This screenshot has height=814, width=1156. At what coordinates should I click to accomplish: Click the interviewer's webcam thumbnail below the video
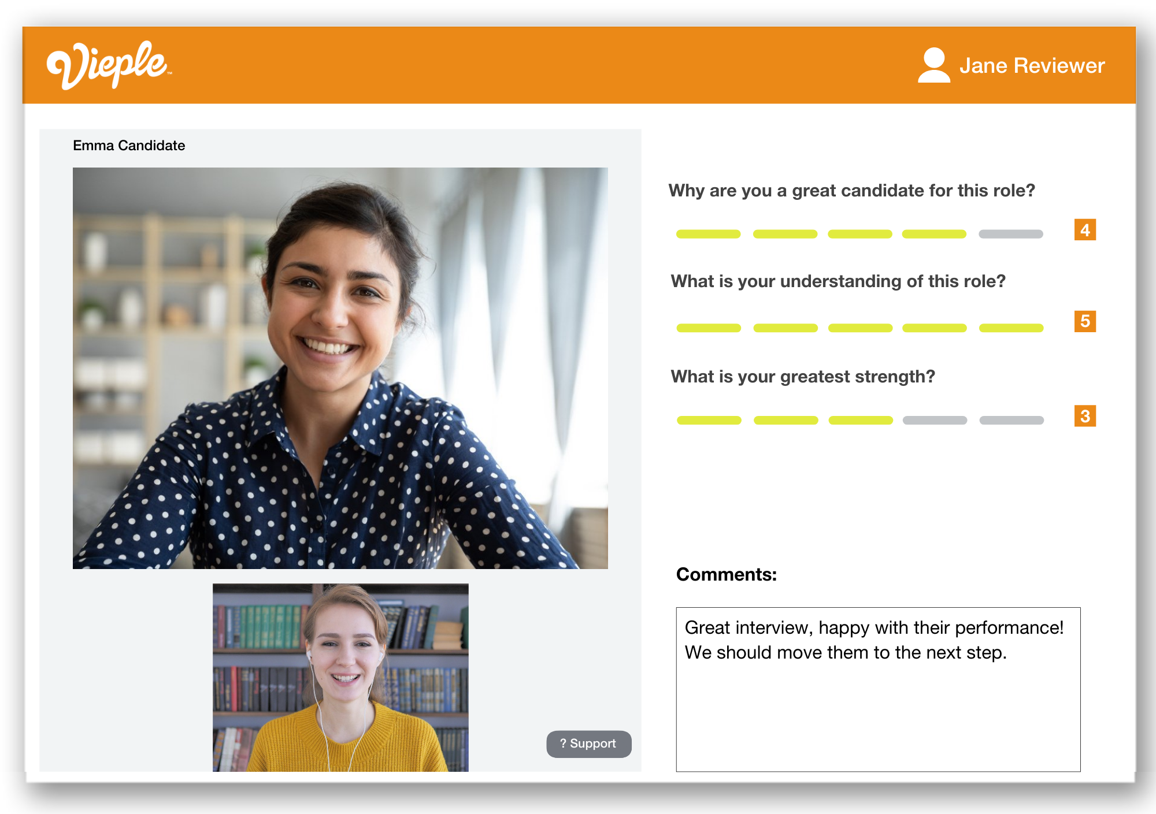coord(341,682)
